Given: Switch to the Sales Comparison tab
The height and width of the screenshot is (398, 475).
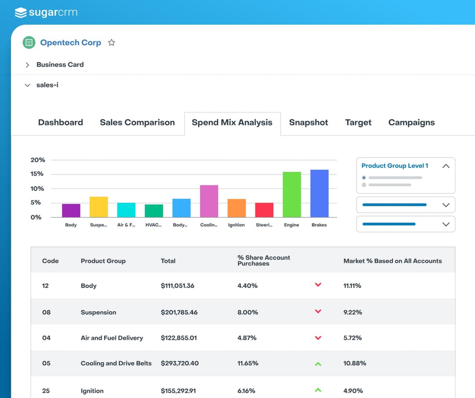Looking at the screenshot, I should click(137, 123).
